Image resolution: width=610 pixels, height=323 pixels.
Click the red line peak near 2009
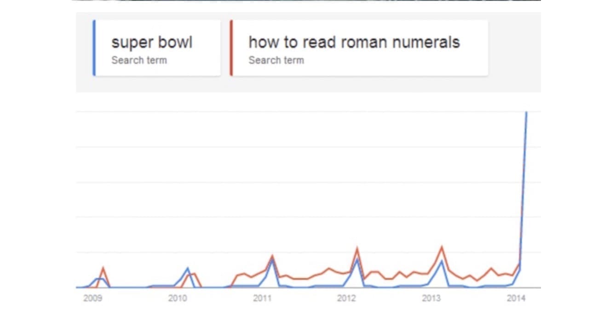103,268
